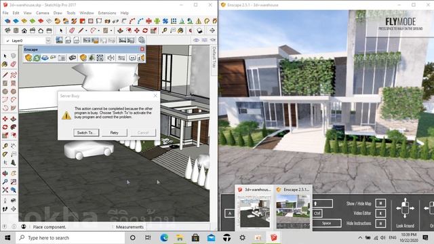Viewport: 434px width, 244px height.
Task: Select the Zoom magnifier in left palette
Action: tap(5, 182)
